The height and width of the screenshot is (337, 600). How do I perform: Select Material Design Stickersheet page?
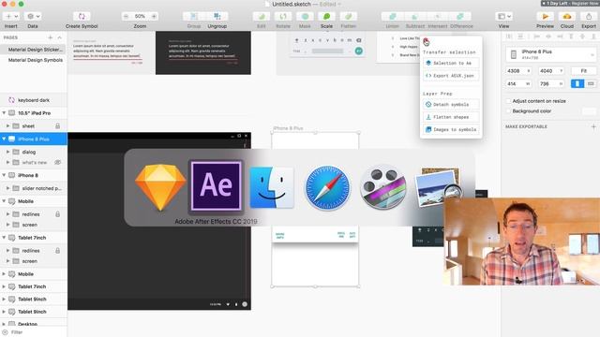coord(34,50)
